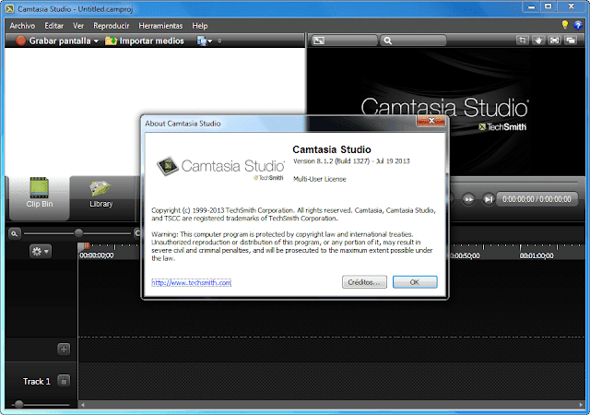The image size is (590, 415).
Task: Click the fast forward playback button
Action: 468,199
